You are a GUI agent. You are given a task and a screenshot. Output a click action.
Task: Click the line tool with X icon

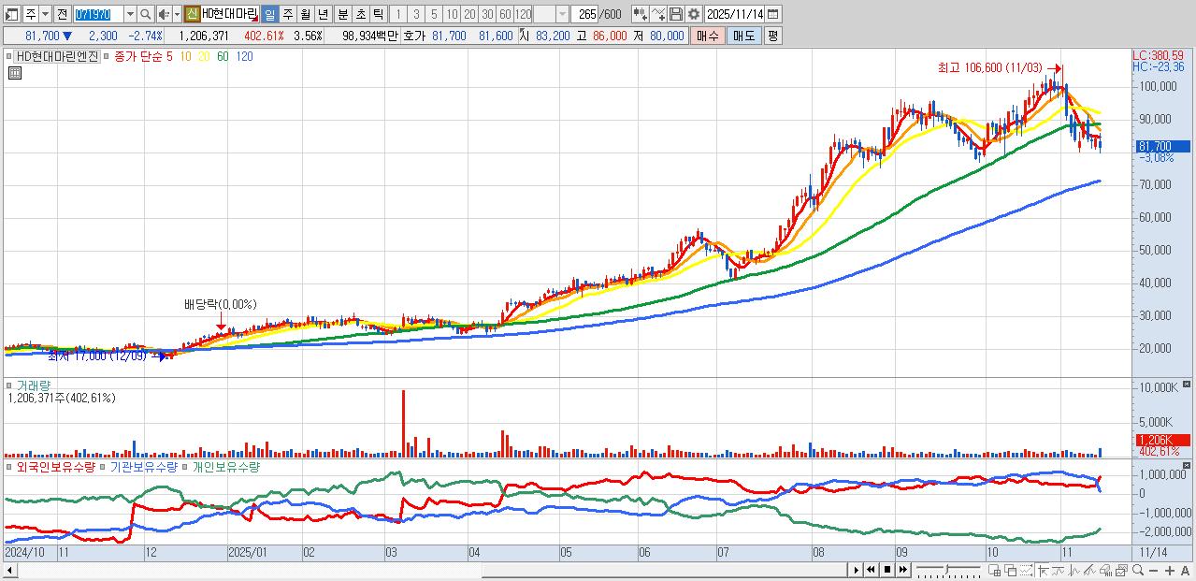[658, 14]
